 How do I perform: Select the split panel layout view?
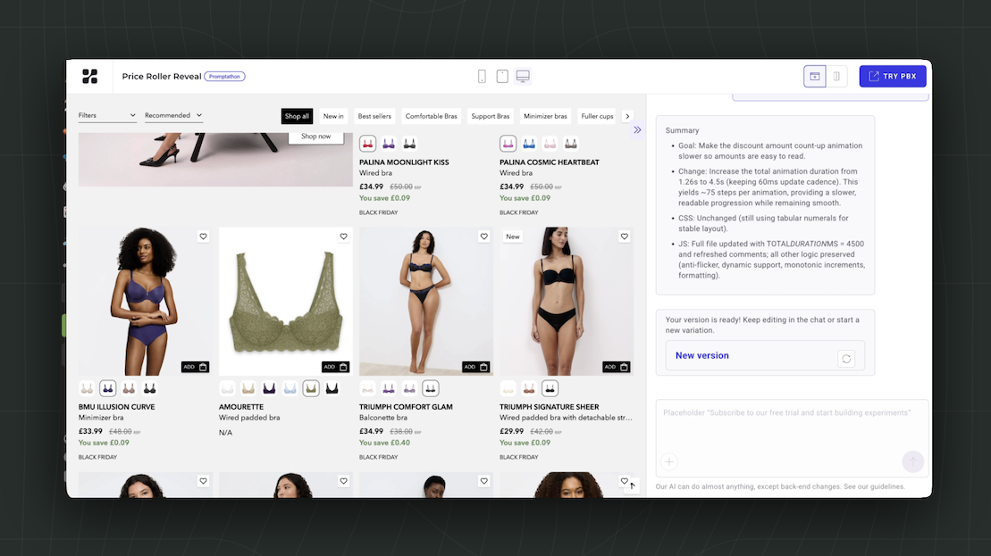click(x=836, y=77)
